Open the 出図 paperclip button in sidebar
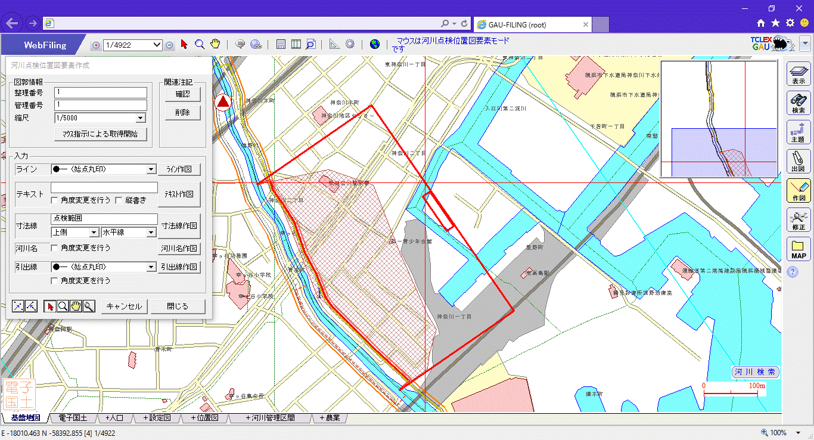This screenshot has height=440, width=814. point(799,161)
